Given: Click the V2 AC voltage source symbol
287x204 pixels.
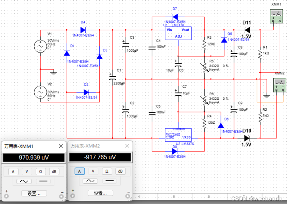Looking at the screenshot, I should pos(40,92).
